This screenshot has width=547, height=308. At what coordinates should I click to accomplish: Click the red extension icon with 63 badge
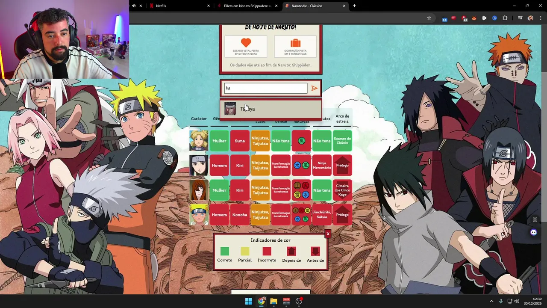(465, 18)
